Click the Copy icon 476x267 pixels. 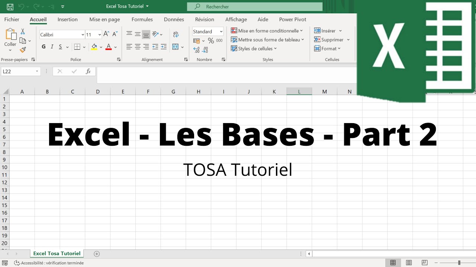[x=23, y=41]
